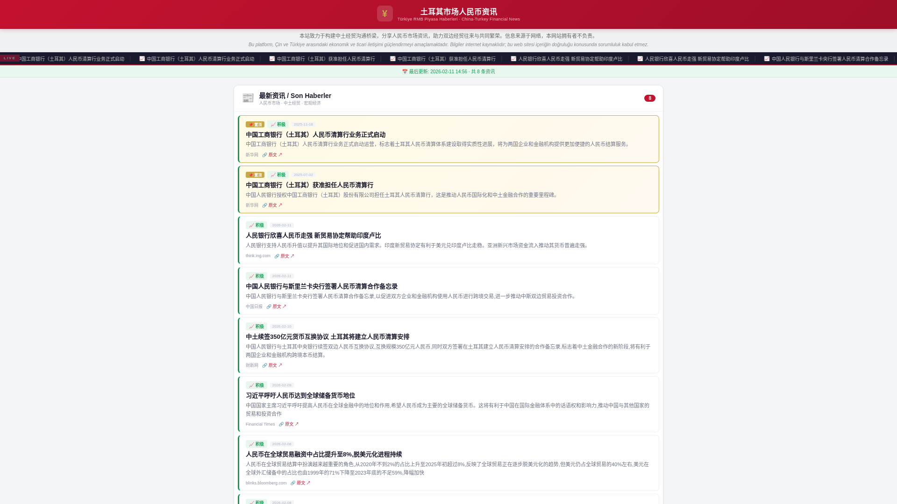Click 积极 tag on 脱美元化 article
The height and width of the screenshot is (504, 897).
coord(256,444)
